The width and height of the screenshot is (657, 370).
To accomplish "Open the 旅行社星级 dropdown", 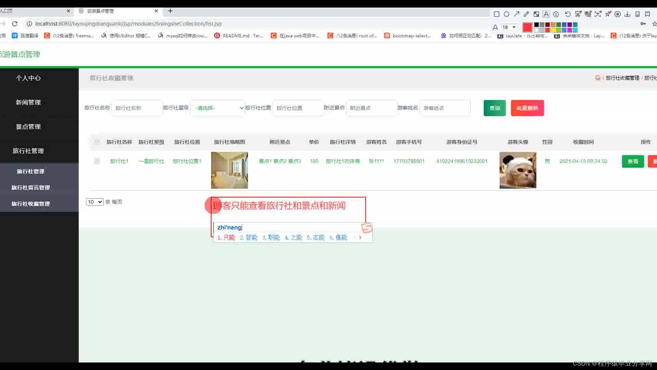I will (x=218, y=108).
